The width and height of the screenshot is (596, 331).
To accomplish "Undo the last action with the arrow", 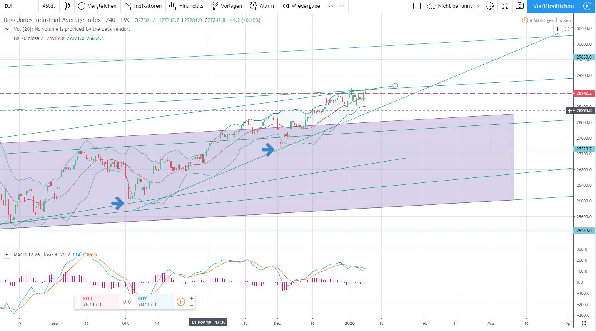I will [331, 6].
